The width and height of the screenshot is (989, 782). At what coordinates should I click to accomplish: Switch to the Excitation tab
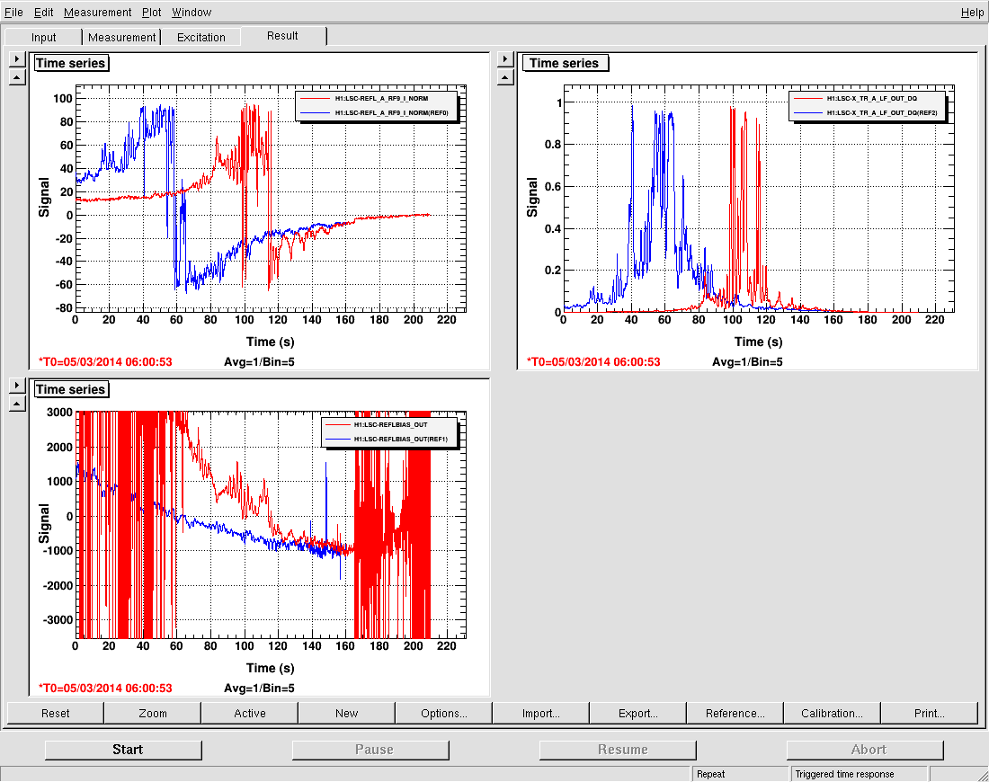(201, 37)
